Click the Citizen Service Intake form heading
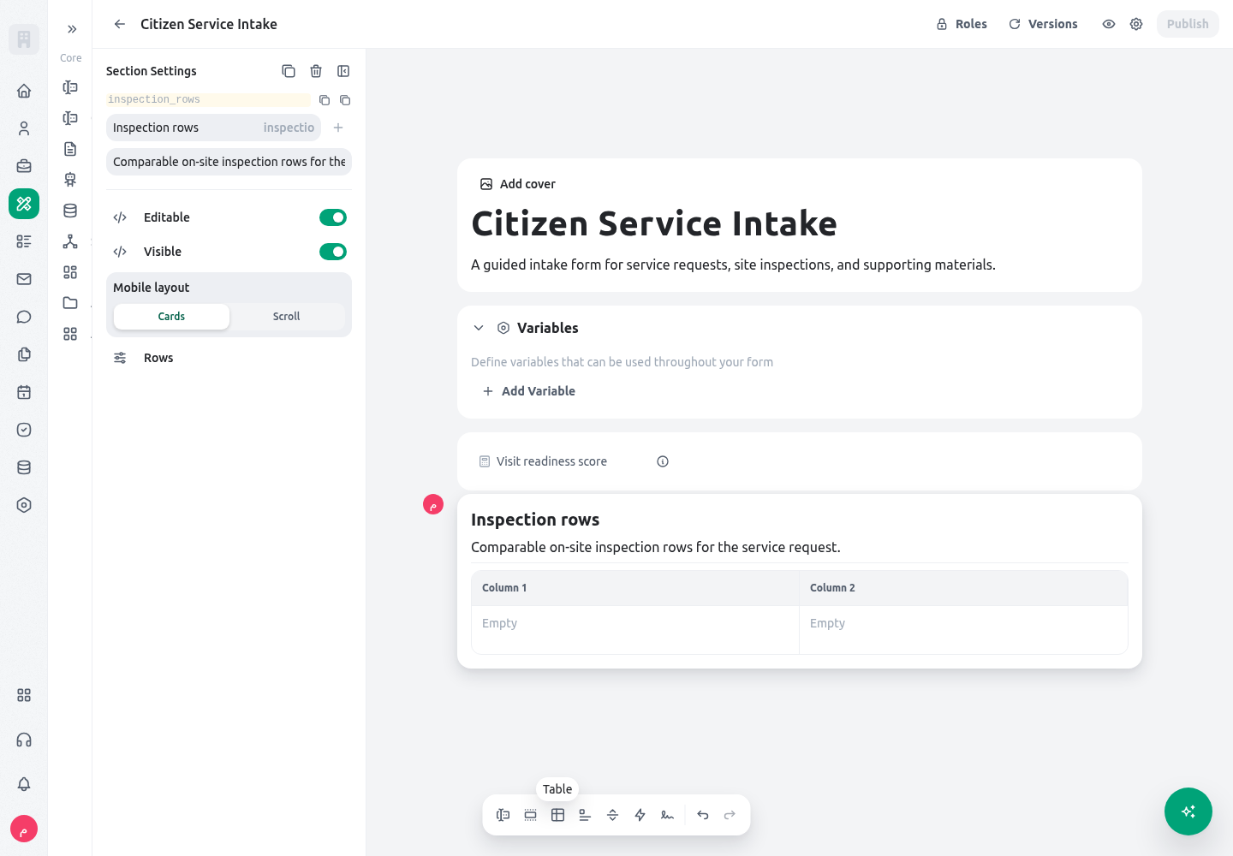This screenshot has height=856, width=1233. pyautogui.click(x=654, y=224)
